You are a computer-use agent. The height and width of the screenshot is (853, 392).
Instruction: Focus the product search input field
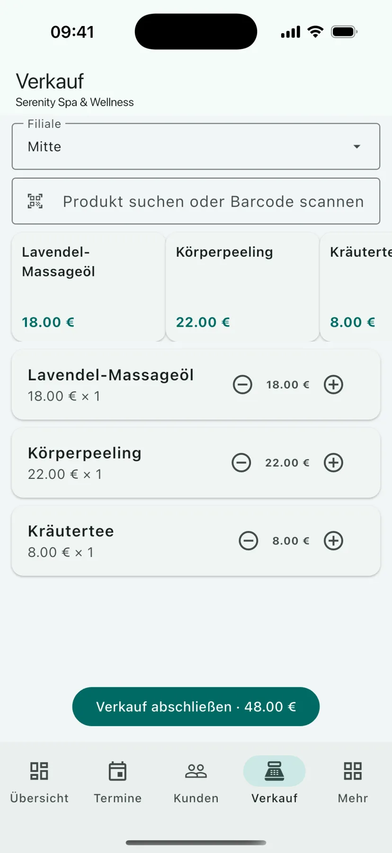tap(196, 201)
